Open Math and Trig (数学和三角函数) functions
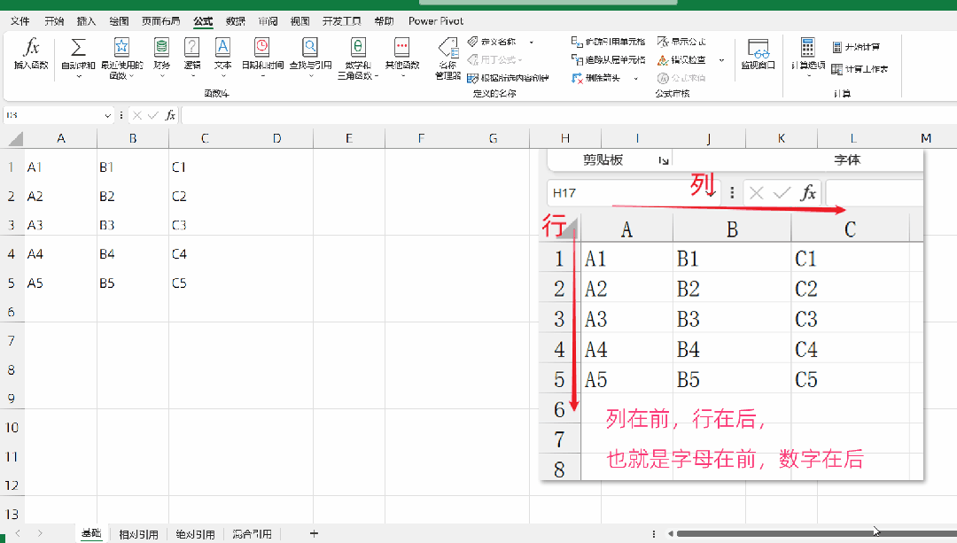This screenshot has height=543, width=957. click(x=358, y=58)
